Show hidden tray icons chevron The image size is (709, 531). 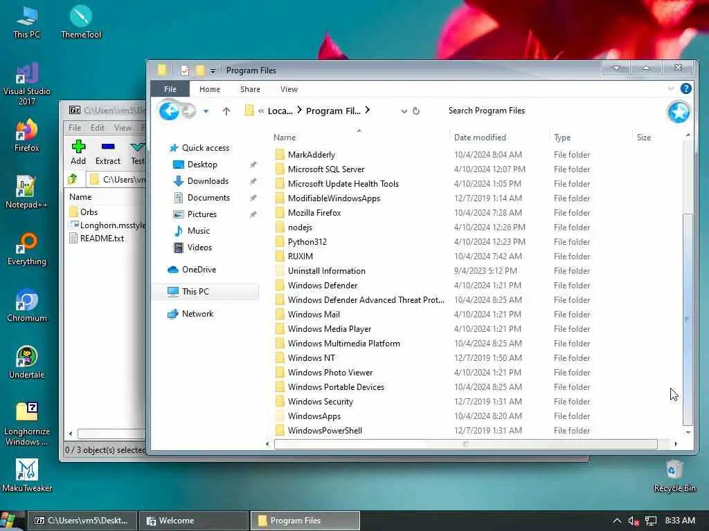click(x=617, y=521)
